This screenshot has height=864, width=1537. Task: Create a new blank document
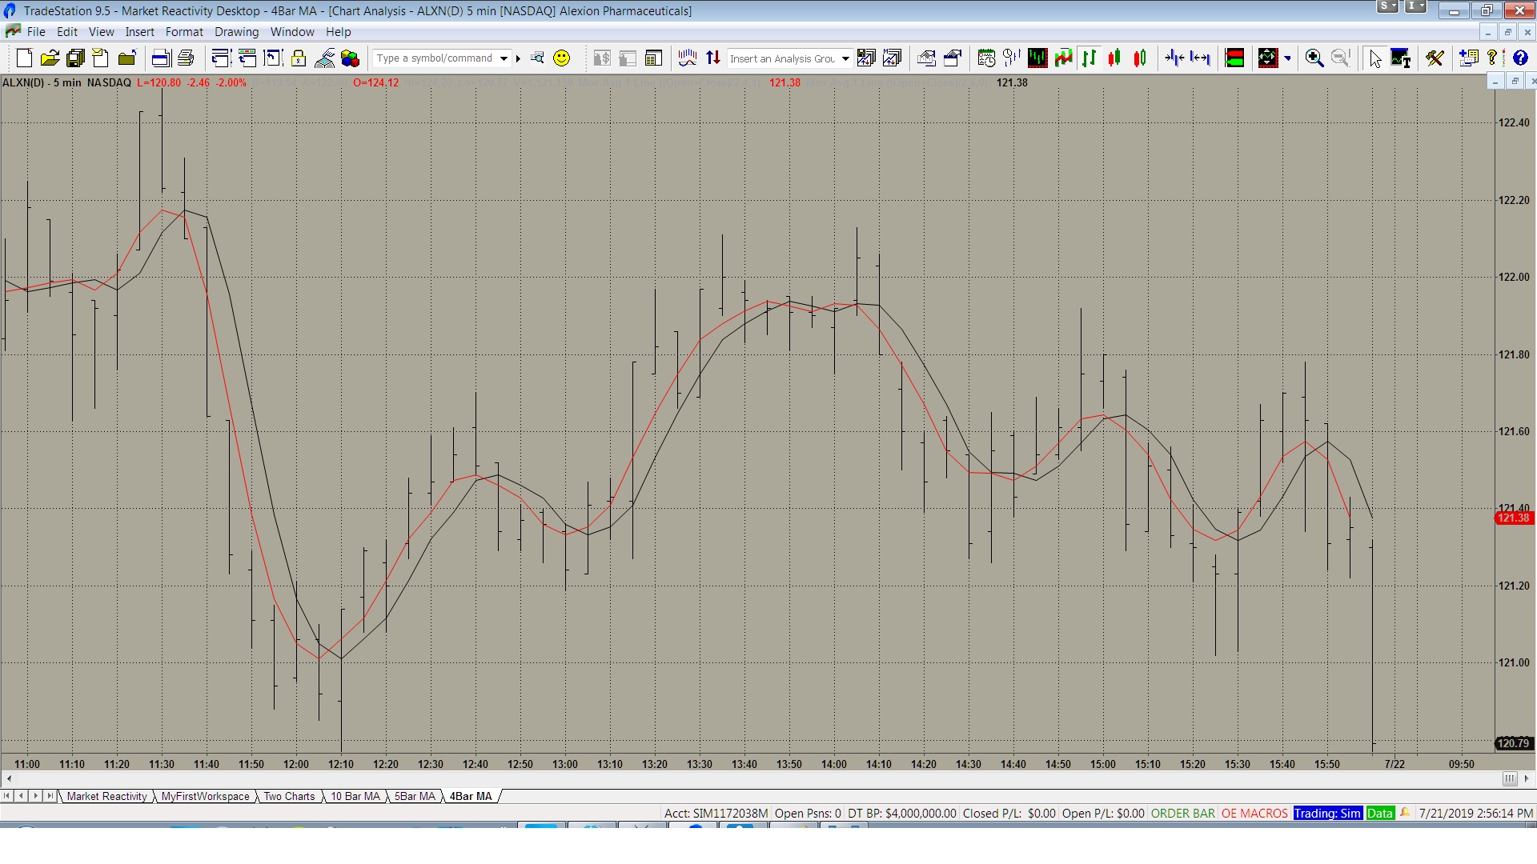click(x=24, y=58)
